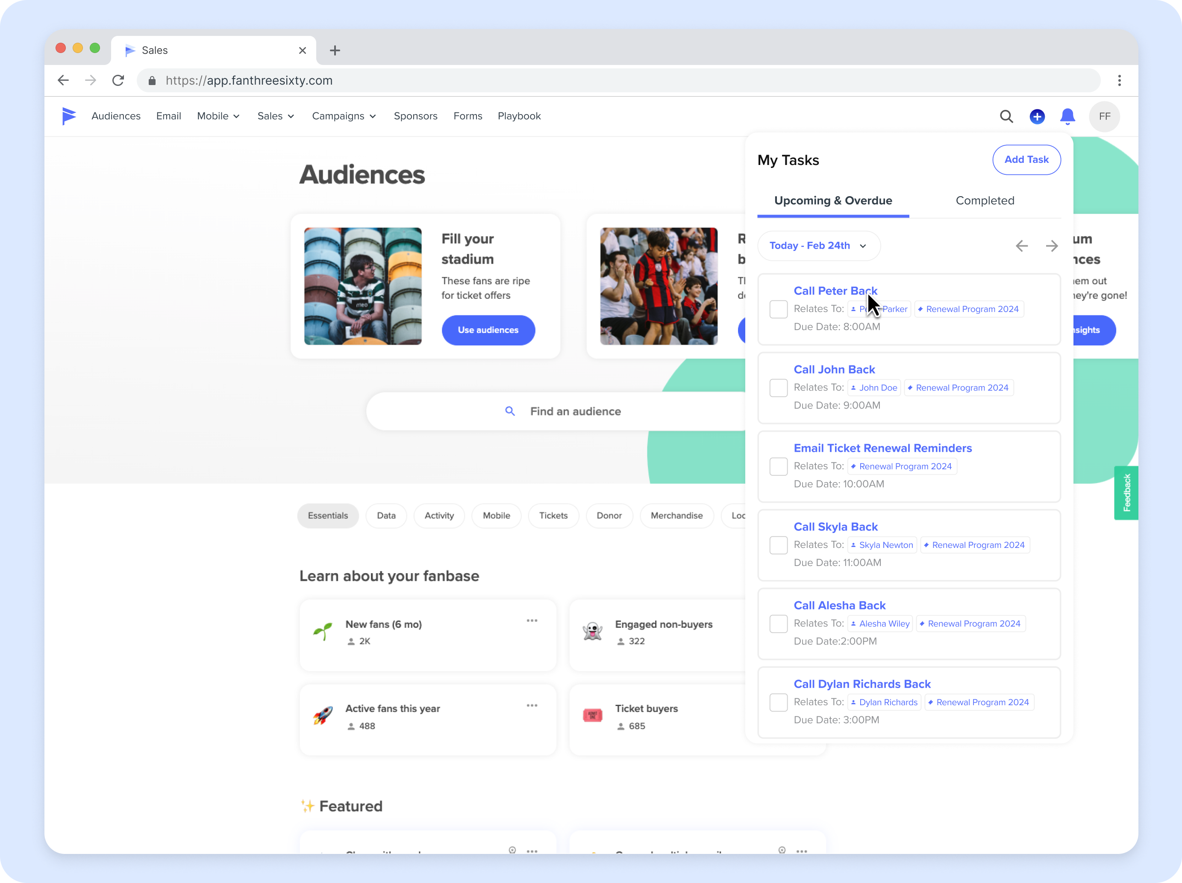Expand the Today - Feb 24th date dropdown
Screen dimensions: 1182x883
pos(818,246)
